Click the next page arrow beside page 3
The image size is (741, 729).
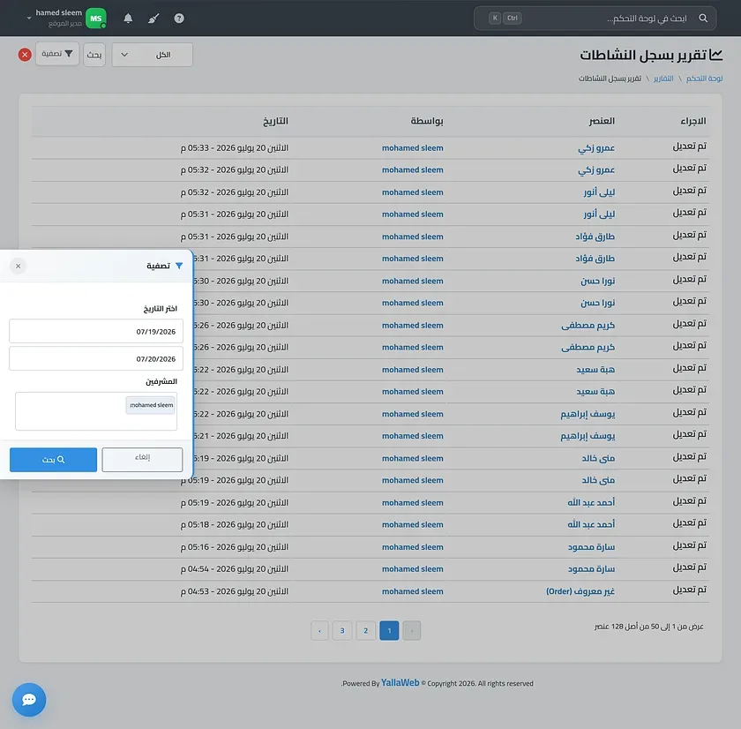[319, 631]
